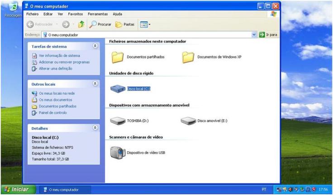This screenshot has width=333, height=195.
Task: Toggle the Pastas folders pane
Action: pos(125,24)
